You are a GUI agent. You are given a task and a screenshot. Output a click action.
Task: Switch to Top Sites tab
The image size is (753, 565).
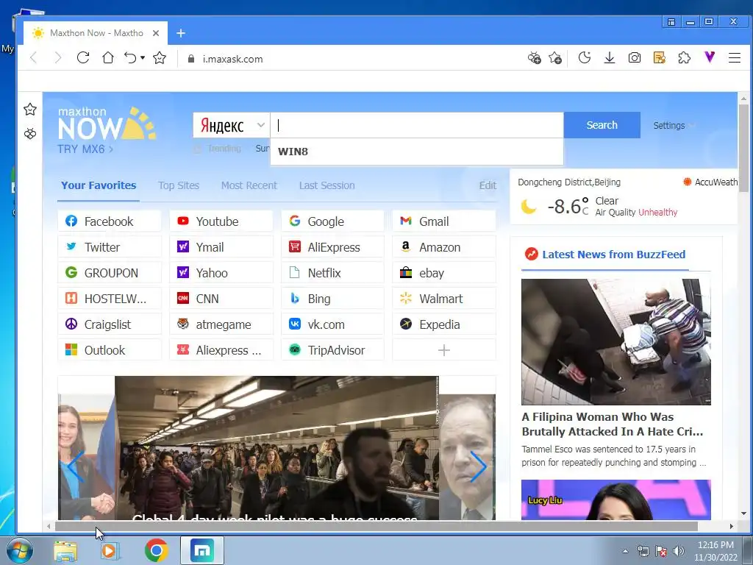pyautogui.click(x=179, y=185)
